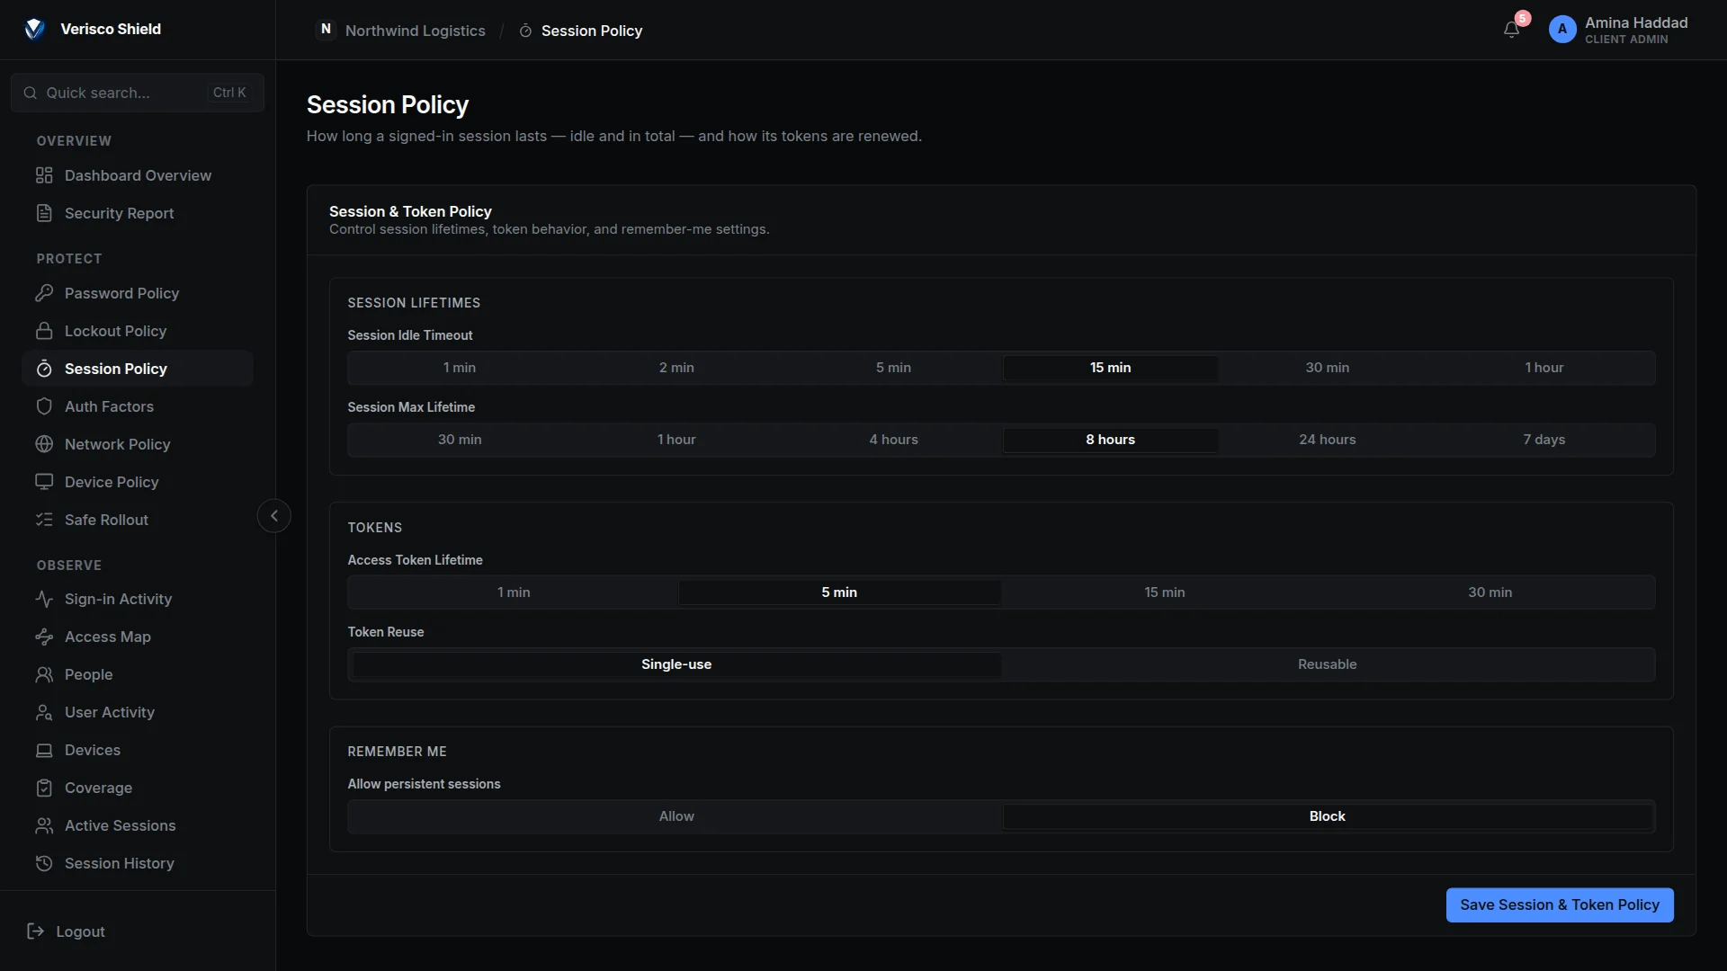Click the Amina Haddad user name
Viewport: 1727px width, 971px height.
click(1635, 22)
